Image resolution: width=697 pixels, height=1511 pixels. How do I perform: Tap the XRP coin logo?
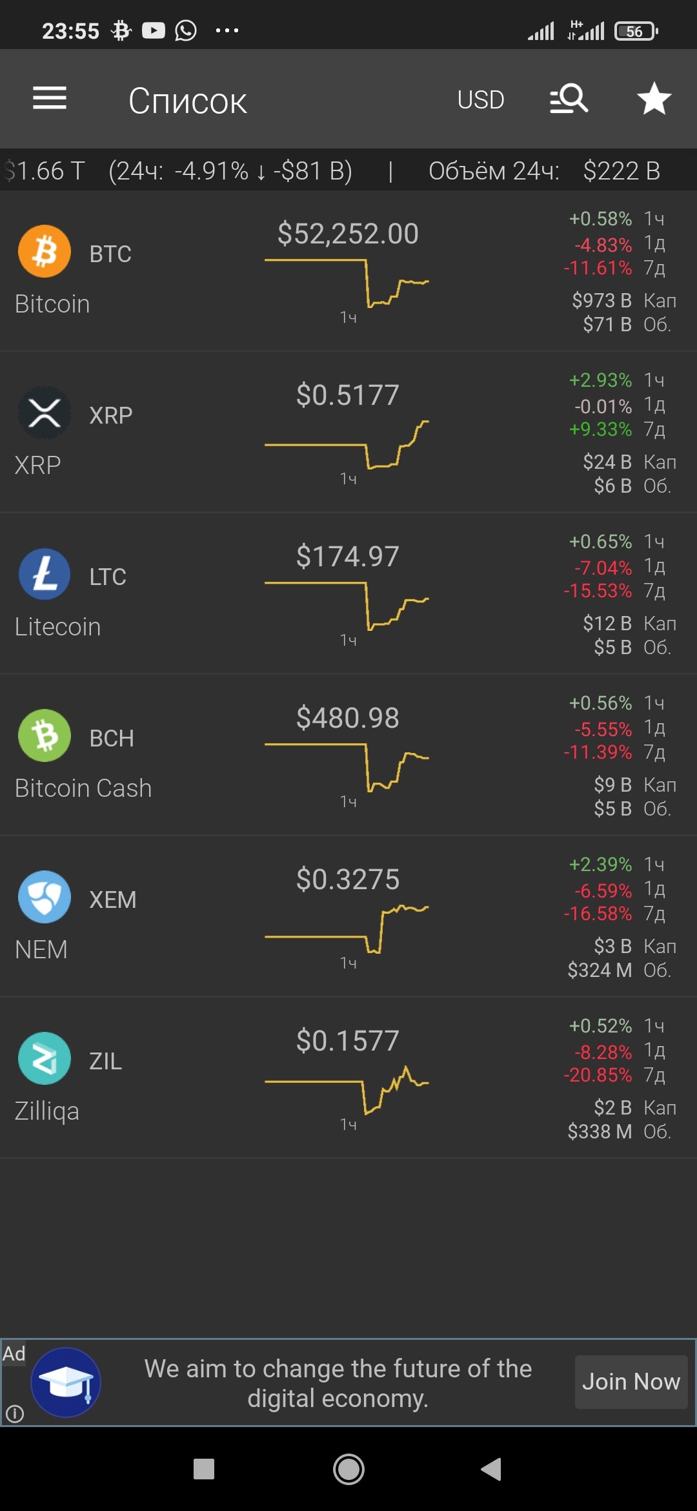click(x=45, y=413)
